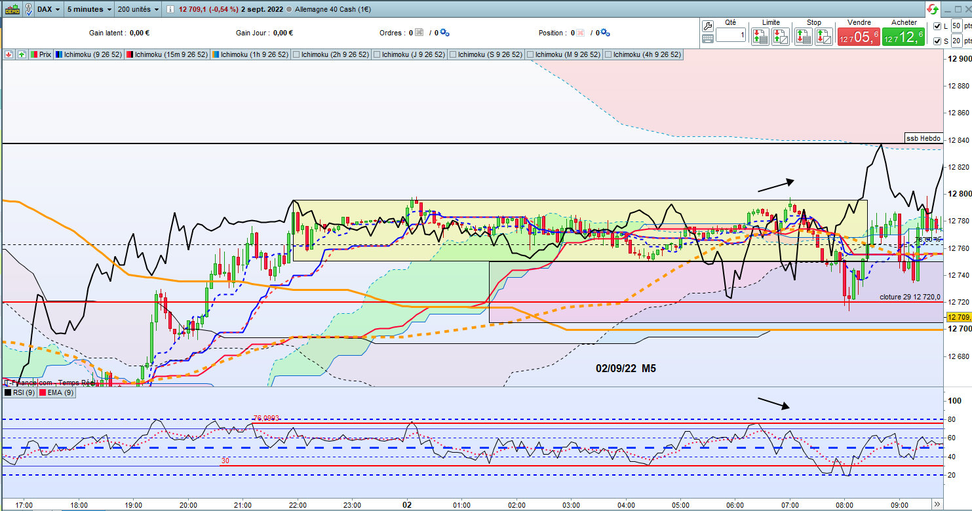Viewport: 972px width, 511px height.
Task: Enable the Ichimoku (M 9 26 52) indicator
Action: point(530,54)
